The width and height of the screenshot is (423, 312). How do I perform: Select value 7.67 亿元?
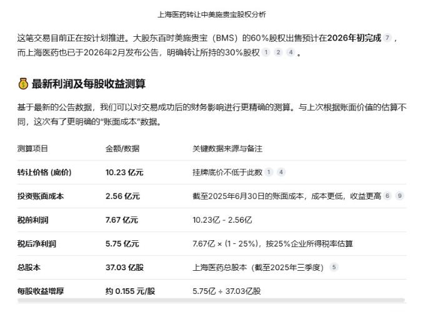pyautogui.click(x=122, y=220)
